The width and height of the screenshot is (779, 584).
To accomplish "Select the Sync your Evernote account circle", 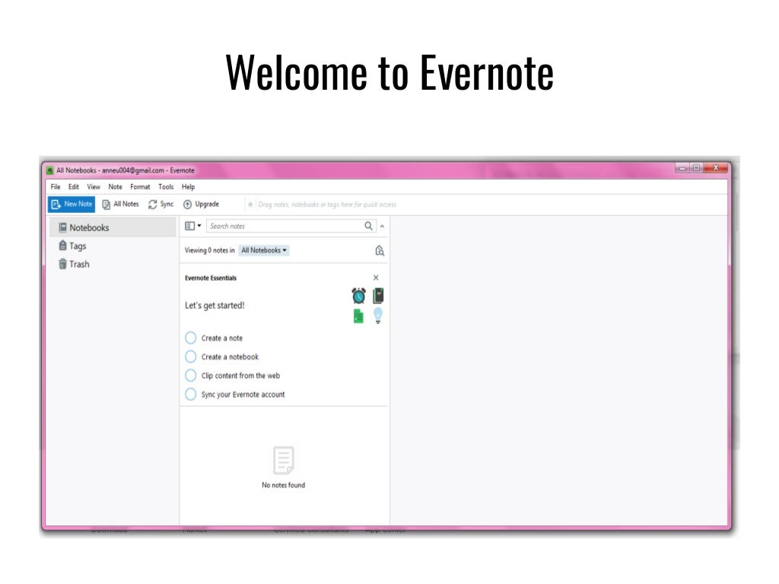I will [191, 395].
